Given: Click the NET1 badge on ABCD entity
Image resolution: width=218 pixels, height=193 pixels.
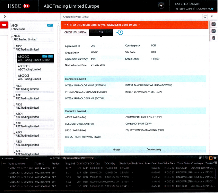Looking at the screenshot, I should point(50,25).
